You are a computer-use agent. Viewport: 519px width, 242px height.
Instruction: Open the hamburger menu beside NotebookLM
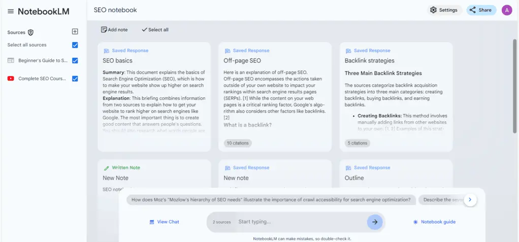[10, 11]
